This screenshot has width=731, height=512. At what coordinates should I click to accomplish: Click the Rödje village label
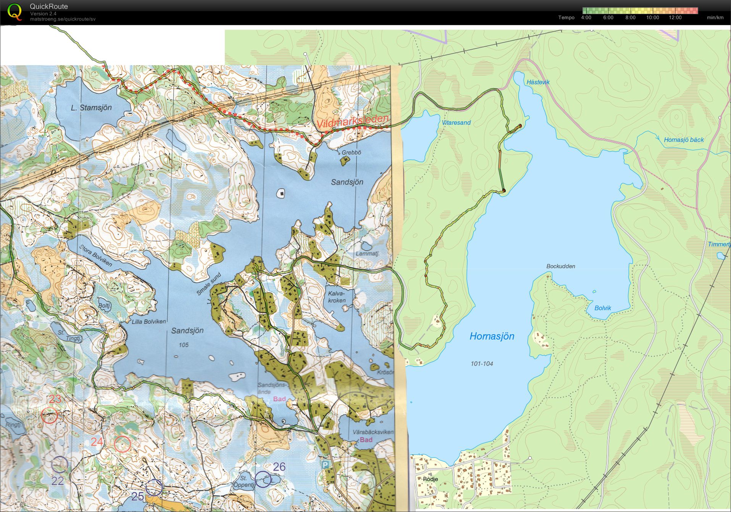(x=430, y=479)
